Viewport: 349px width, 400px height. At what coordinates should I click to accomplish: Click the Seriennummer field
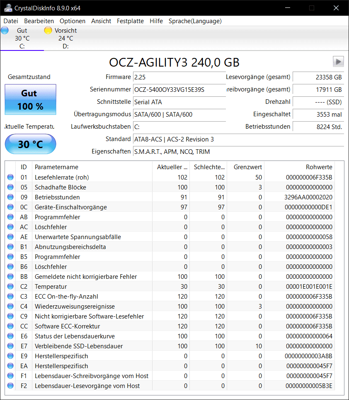179,89
